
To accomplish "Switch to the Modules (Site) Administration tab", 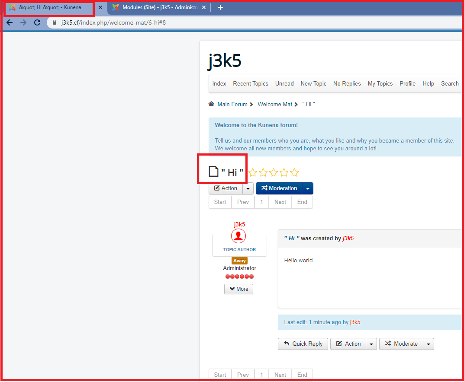I will (x=159, y=7).
